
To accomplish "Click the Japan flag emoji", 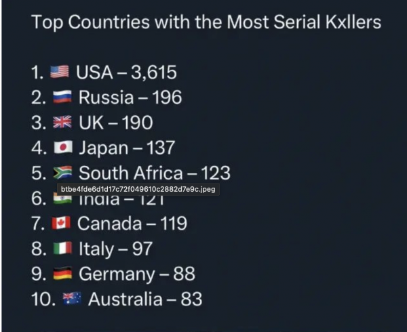I will pos(63,148).
